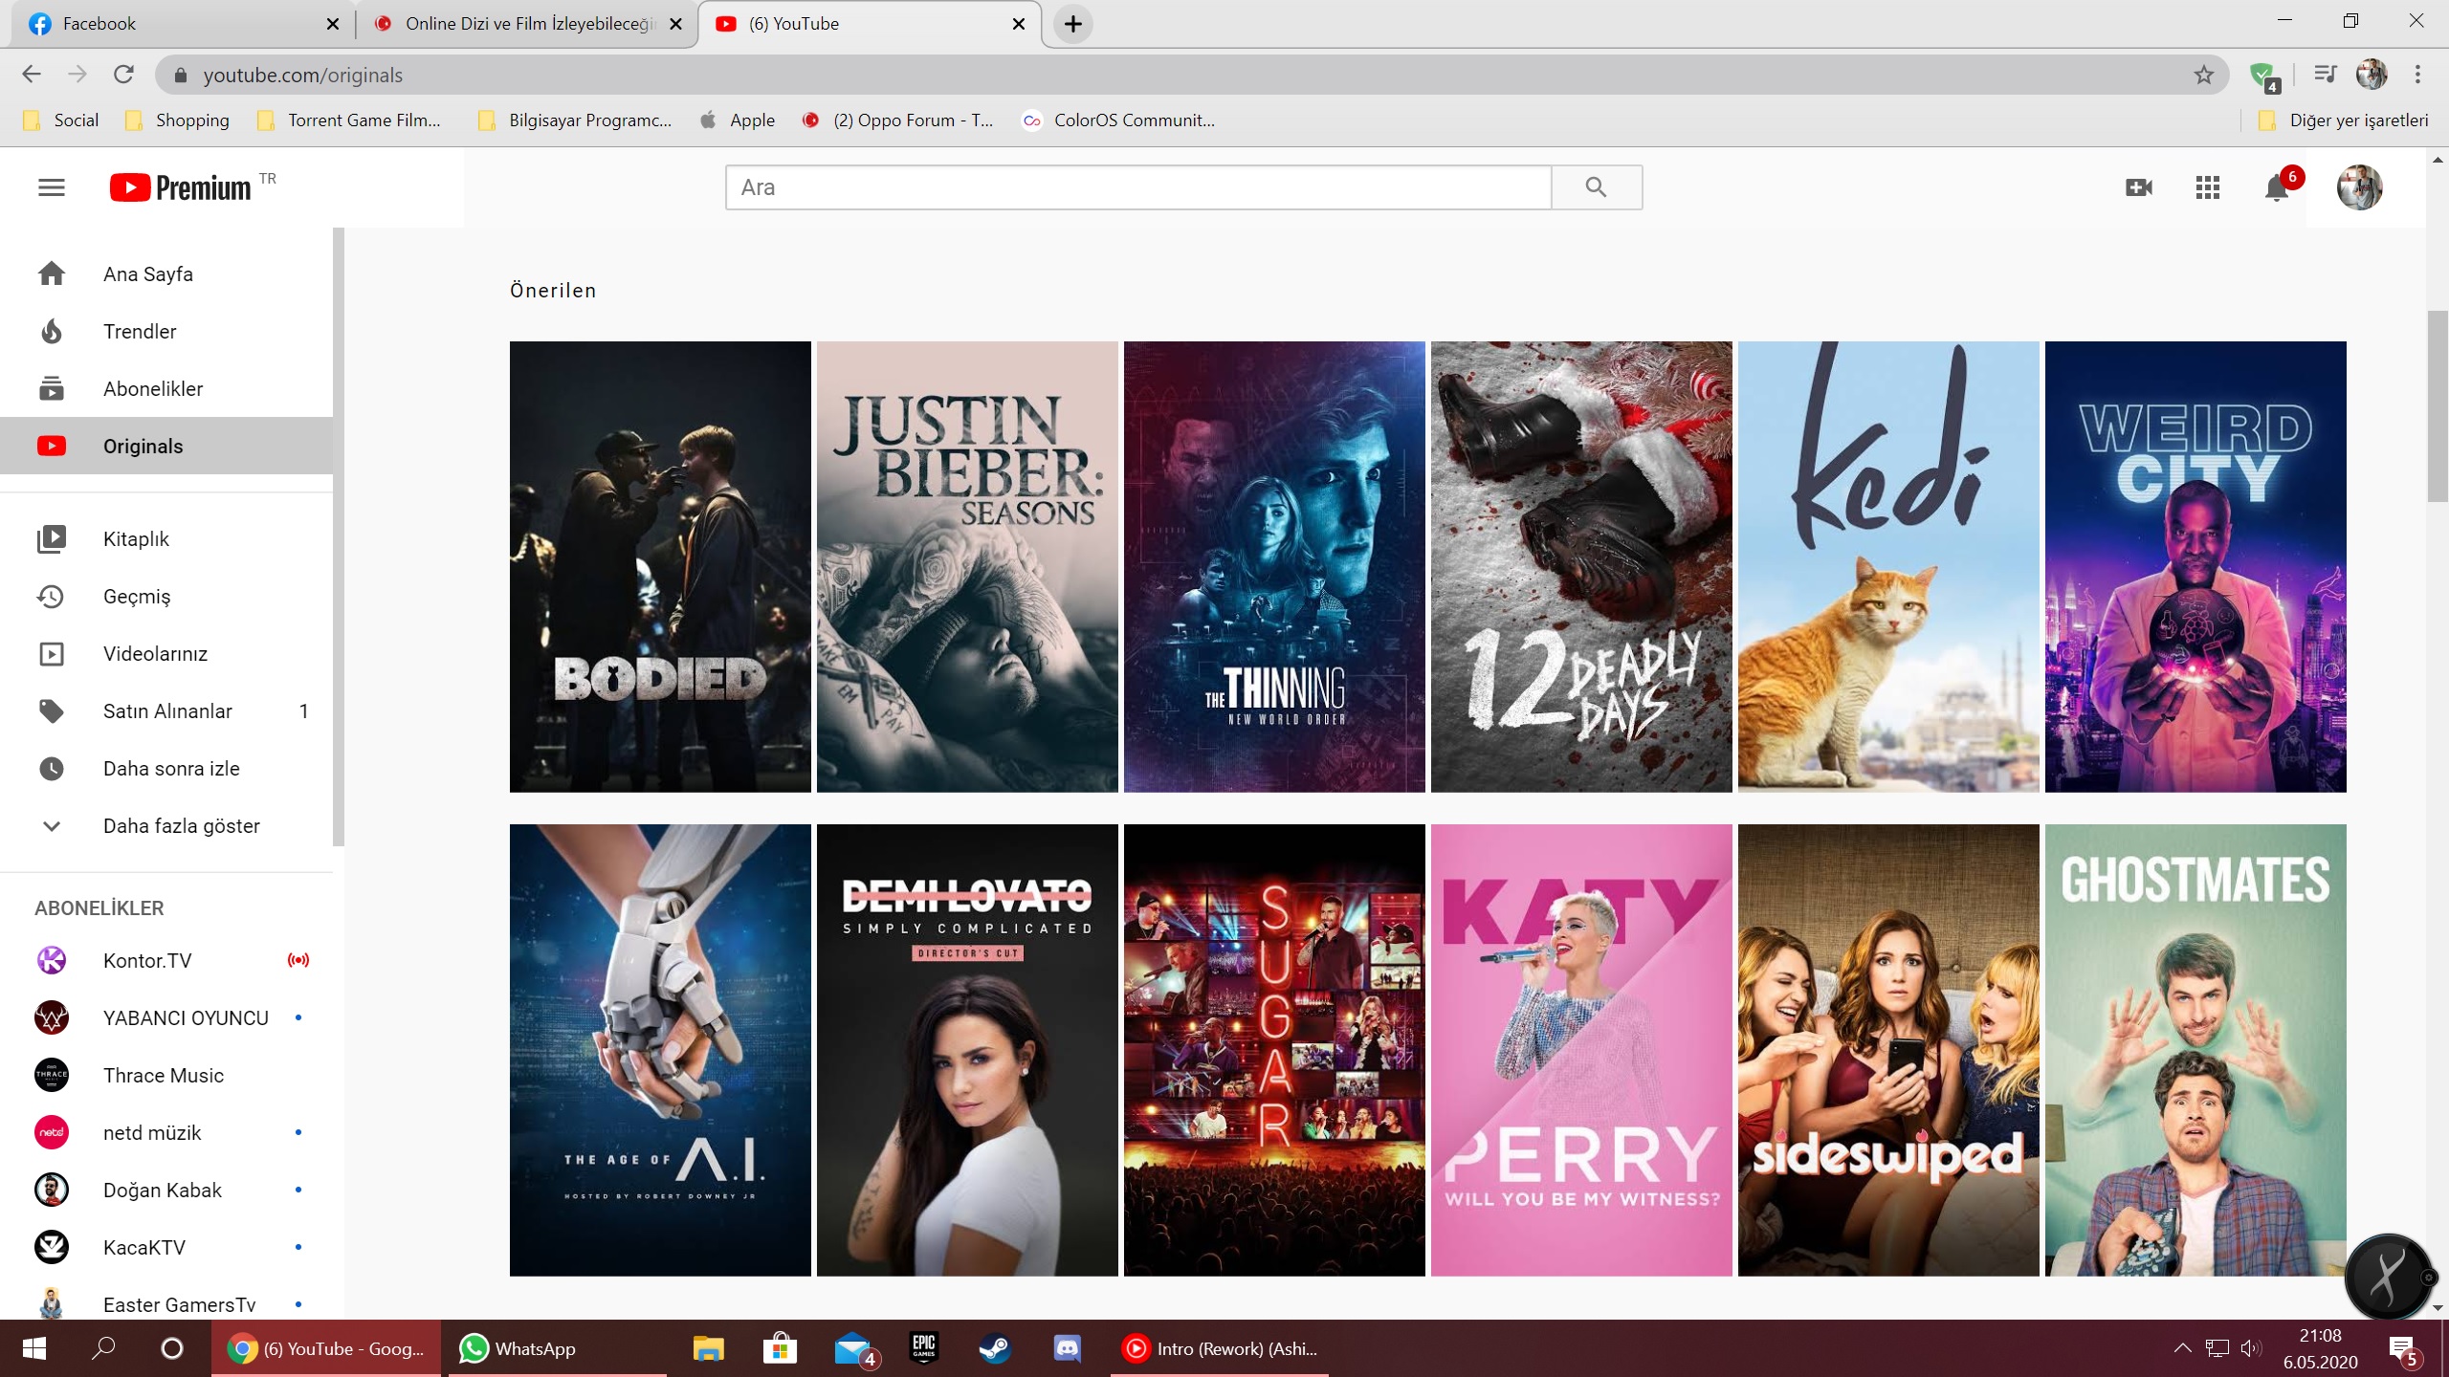Open Demi Lovato Simply Complicated poster
The image size is (2449, 1377).
[x=967, y=1050]
